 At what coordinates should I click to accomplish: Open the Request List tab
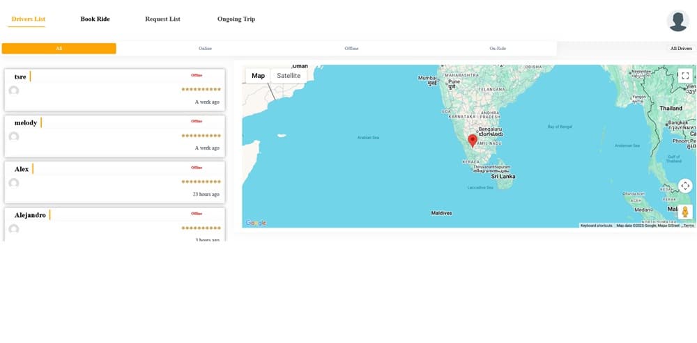click(162, 19)
